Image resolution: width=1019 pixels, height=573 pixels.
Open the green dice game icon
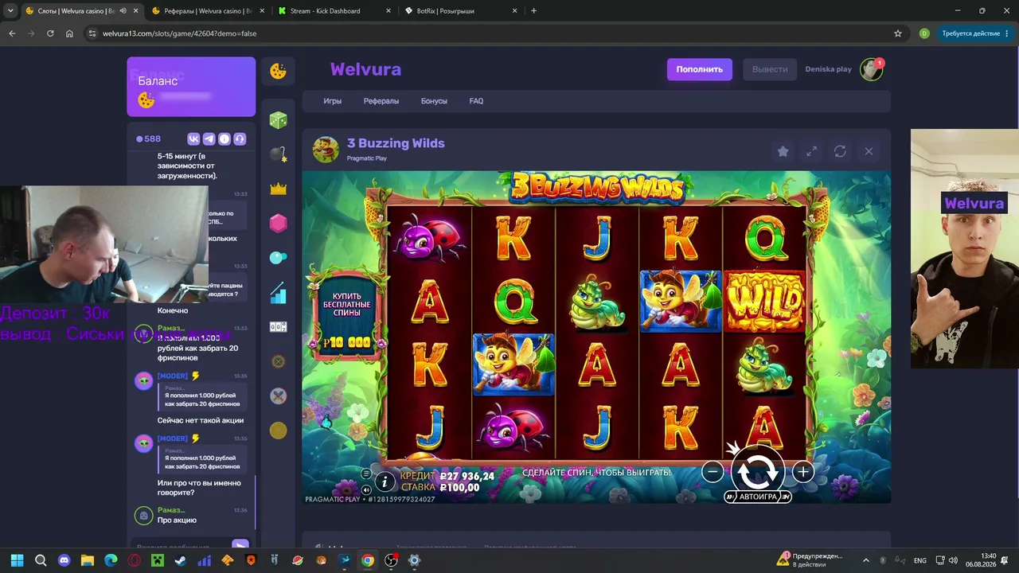(x=278, y=120)
